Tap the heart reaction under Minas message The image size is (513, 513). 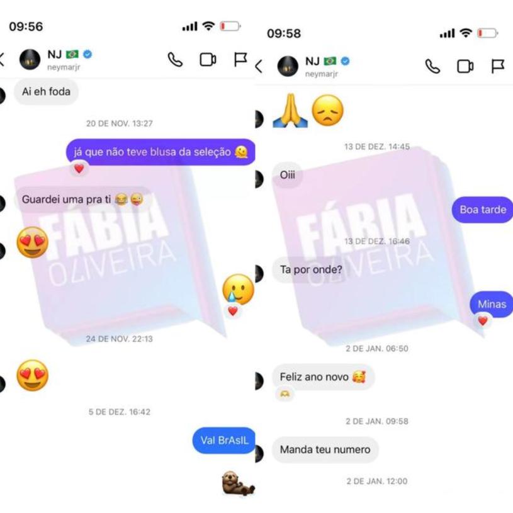point(483,321)
